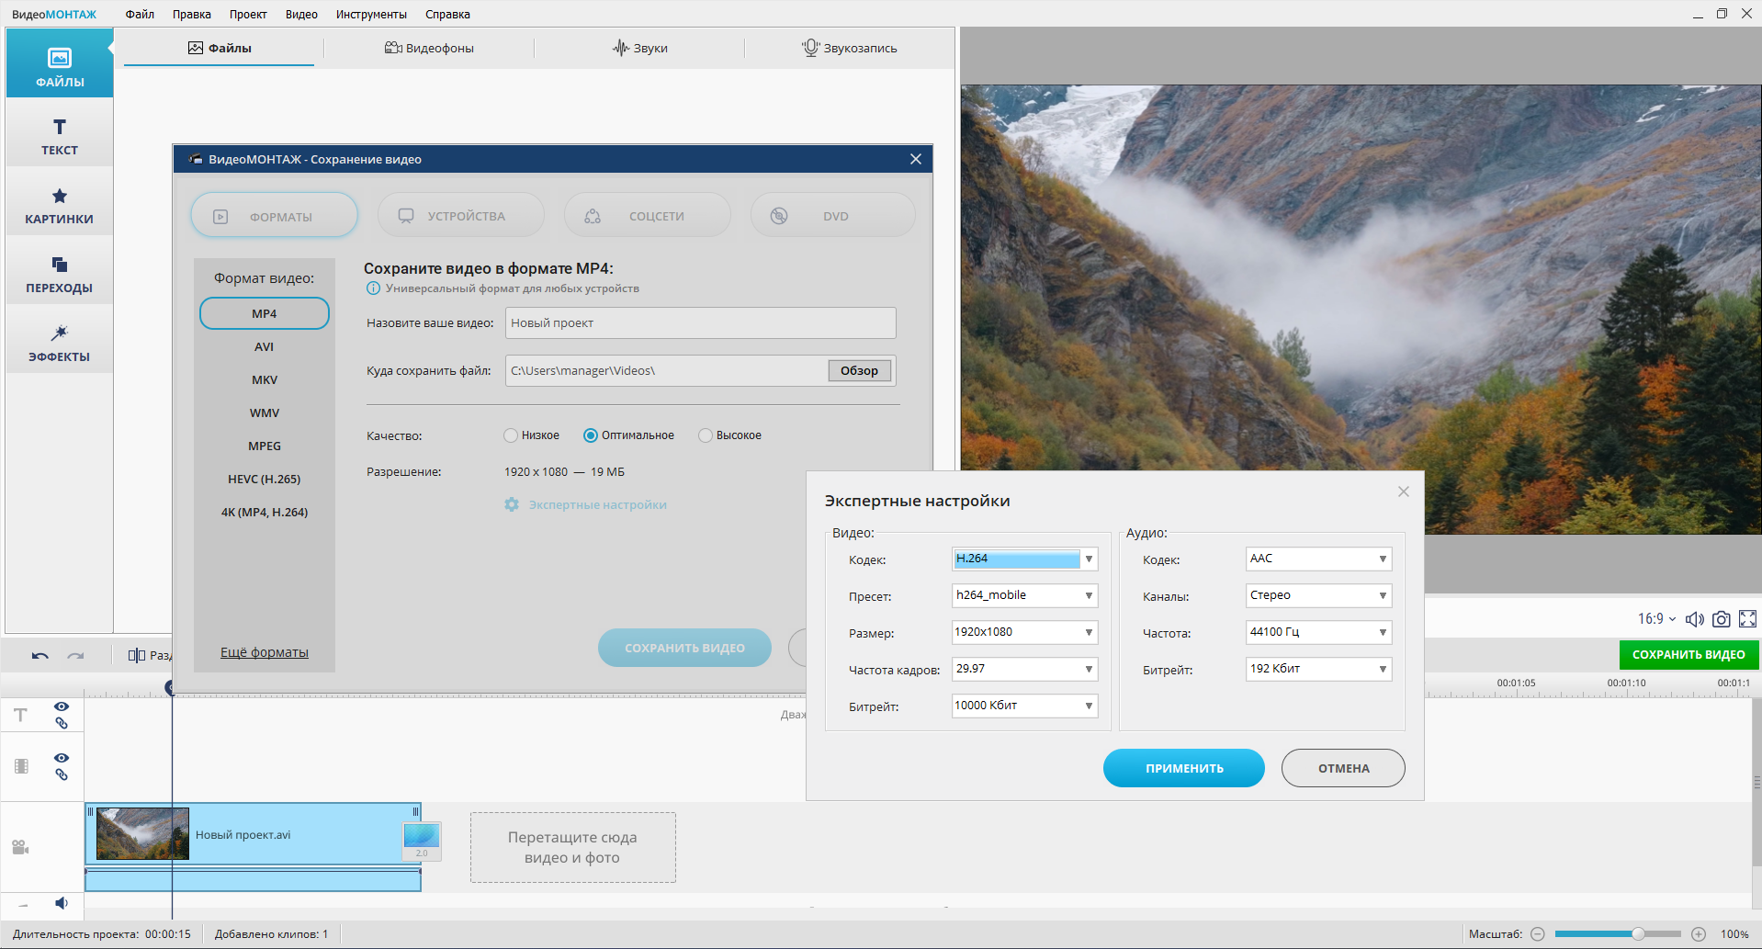Click the green Сохранить видео button
Viewport: 1762px width, 949px height.
click(x=1689, y=655)
